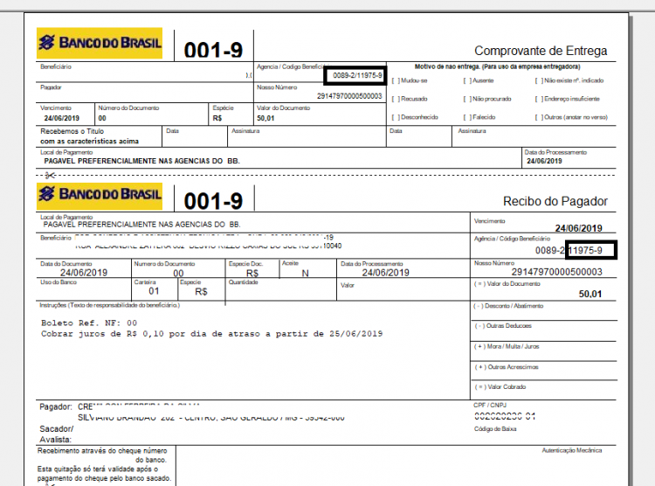Click 'R$' under Espécie Doc.
Viewport: 655px width, 486px height.
[x=252, y=273]
